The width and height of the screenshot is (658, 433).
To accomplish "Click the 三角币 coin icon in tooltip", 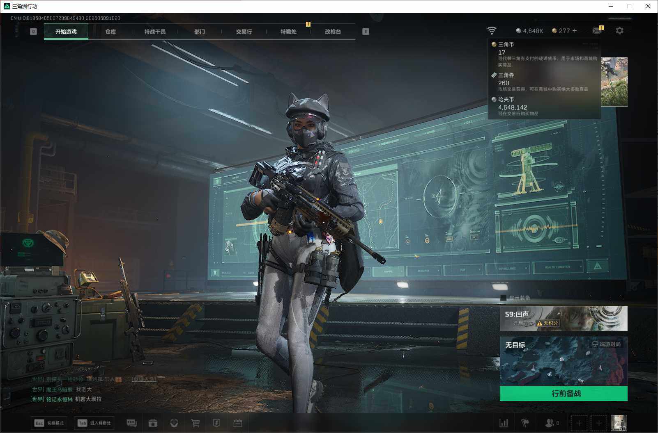I will (x=494, y=44).
